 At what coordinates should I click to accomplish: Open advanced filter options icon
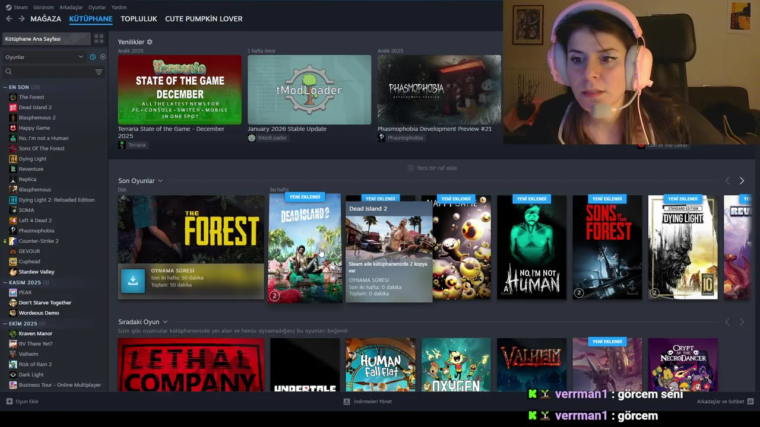99,72
